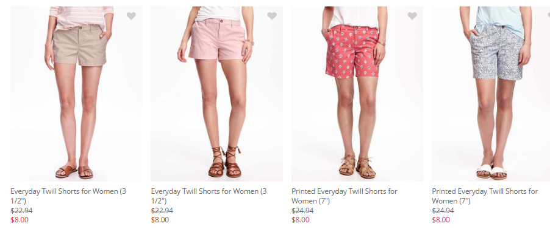Favorite the khaki twill shorts with heart icon
The image size is (550, 229).
131,16
